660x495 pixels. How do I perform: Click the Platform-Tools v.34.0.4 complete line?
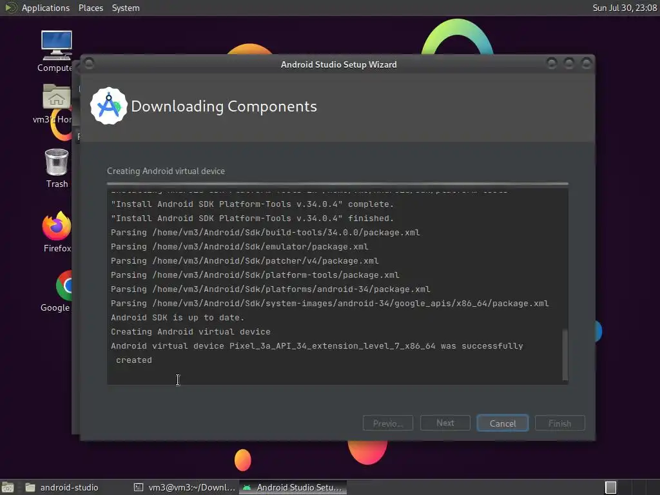click(x=252, y=204)
